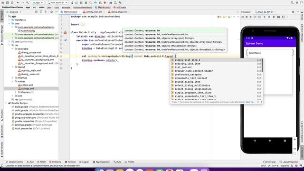Click MainActivity in the breadcrumb bar
Screen dimensions: 304x171
pyautogui.click(x=104, y=8)
